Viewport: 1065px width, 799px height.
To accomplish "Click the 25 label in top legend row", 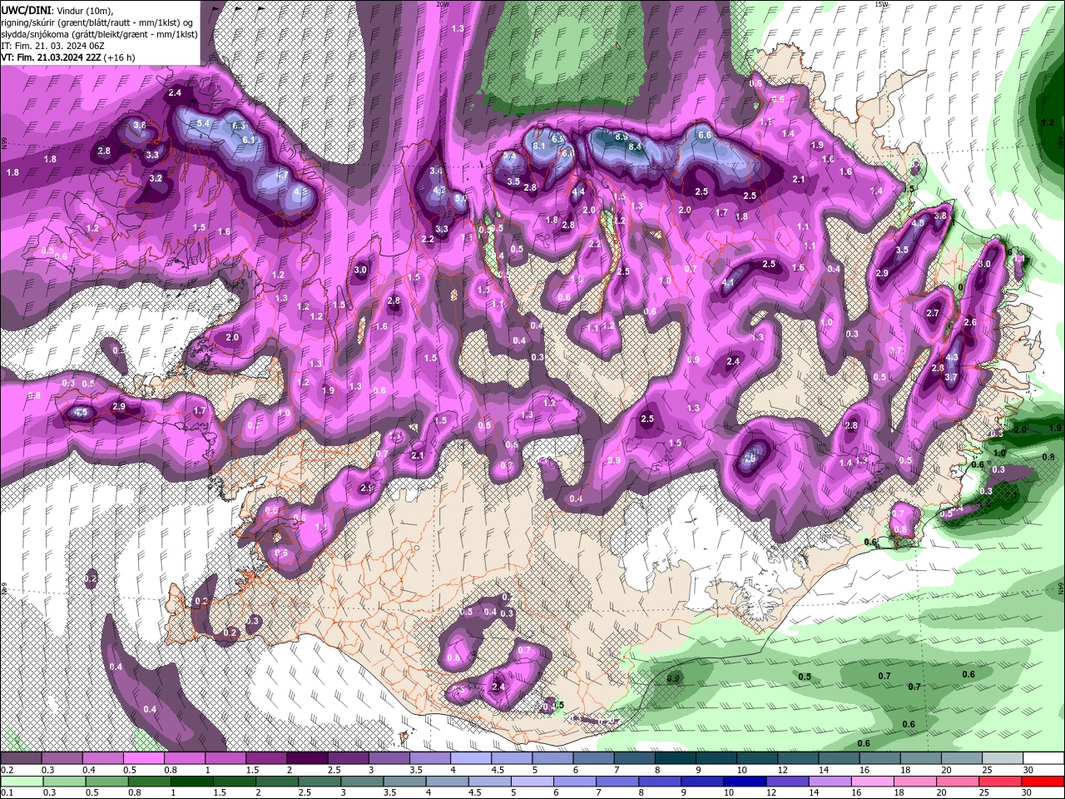I will [x=987, y=770].
